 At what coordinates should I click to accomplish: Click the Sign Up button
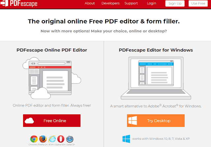pos(175,3)
